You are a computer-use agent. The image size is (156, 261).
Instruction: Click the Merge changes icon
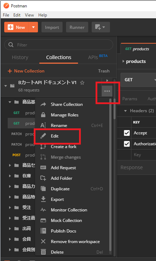tap(43, 157)
